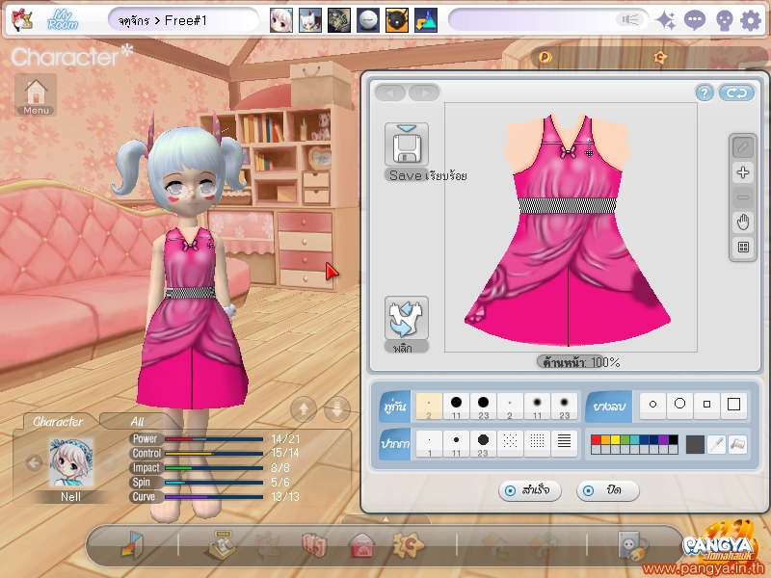Select the large circle eraser
This screenshot has height=578, width=771.
[680, 404]
